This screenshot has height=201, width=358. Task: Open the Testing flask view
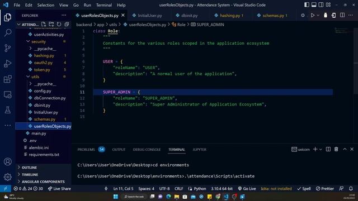[x=7, y=110]
